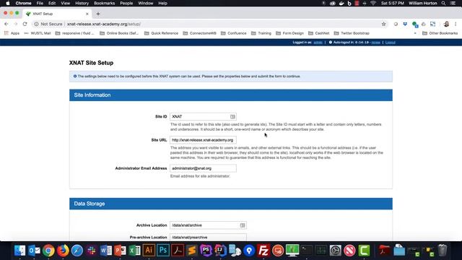Open the History menu
This screenshot has width=462, height=260.
coord(82,3)
